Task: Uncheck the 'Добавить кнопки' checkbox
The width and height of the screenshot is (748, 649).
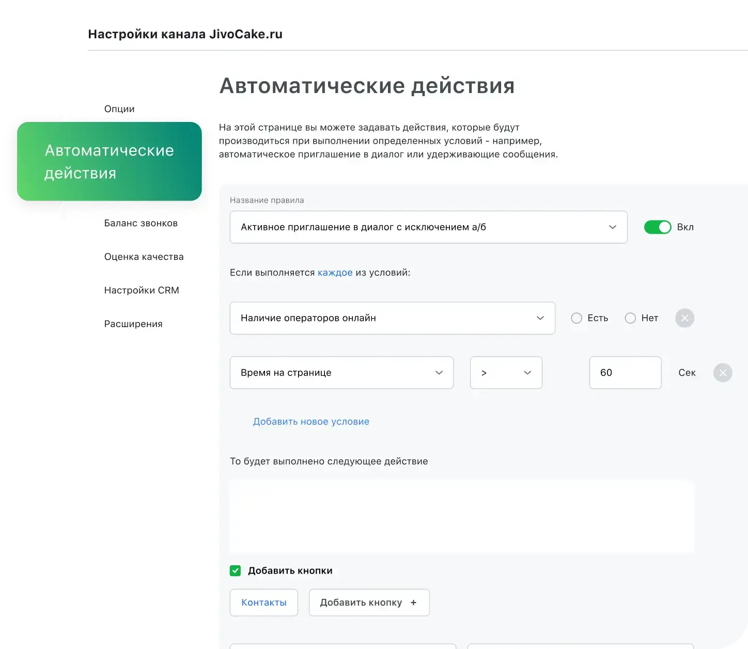Action: pos(235,570)
